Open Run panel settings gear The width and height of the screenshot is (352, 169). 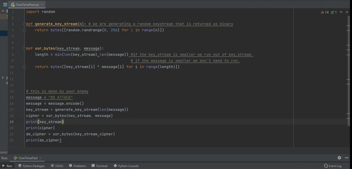(339, 158)
